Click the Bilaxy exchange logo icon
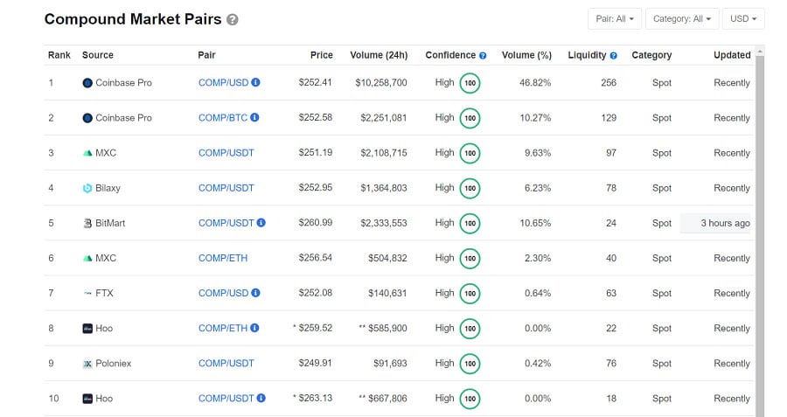 (x=87, y=188)
